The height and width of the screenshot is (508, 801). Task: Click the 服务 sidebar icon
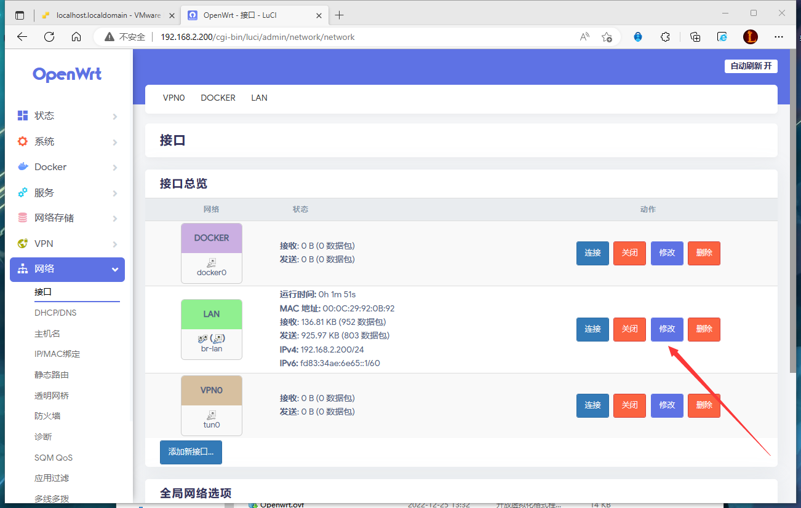point(23,192)
